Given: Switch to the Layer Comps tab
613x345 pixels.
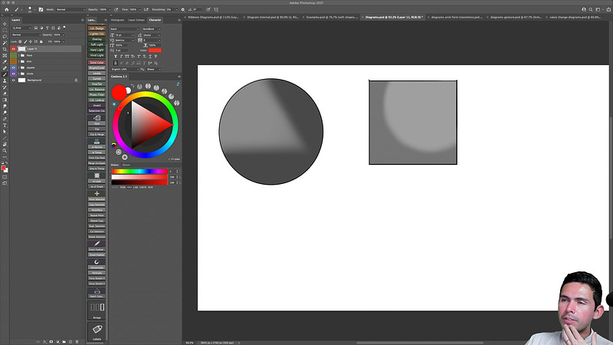Looking at the screenshot, I should tap(136, 19).
